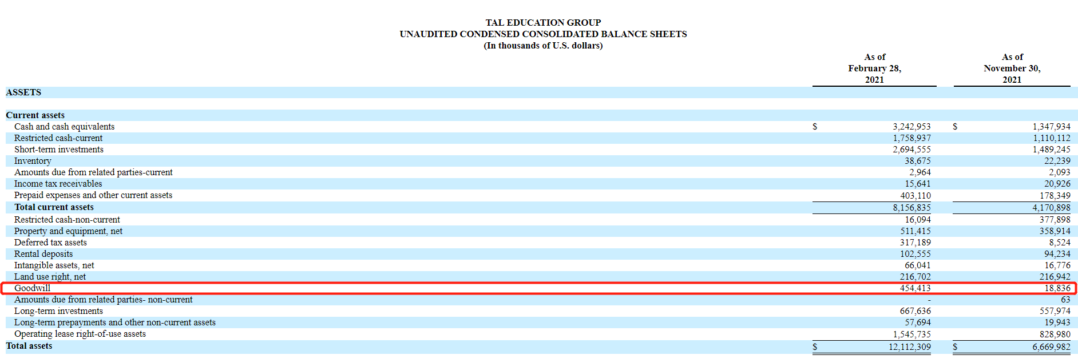Select the Long-term investments value 667,636
Image resolution: width=1078 pixels, height=359 pixels.
tap(915, 311)
